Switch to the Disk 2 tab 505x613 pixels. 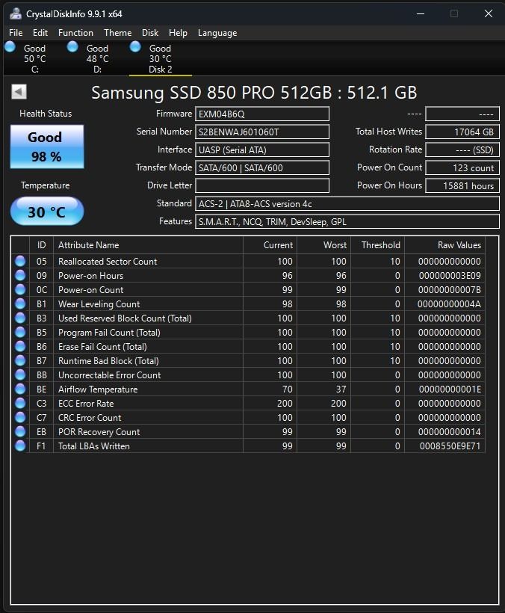coord(160,58)
